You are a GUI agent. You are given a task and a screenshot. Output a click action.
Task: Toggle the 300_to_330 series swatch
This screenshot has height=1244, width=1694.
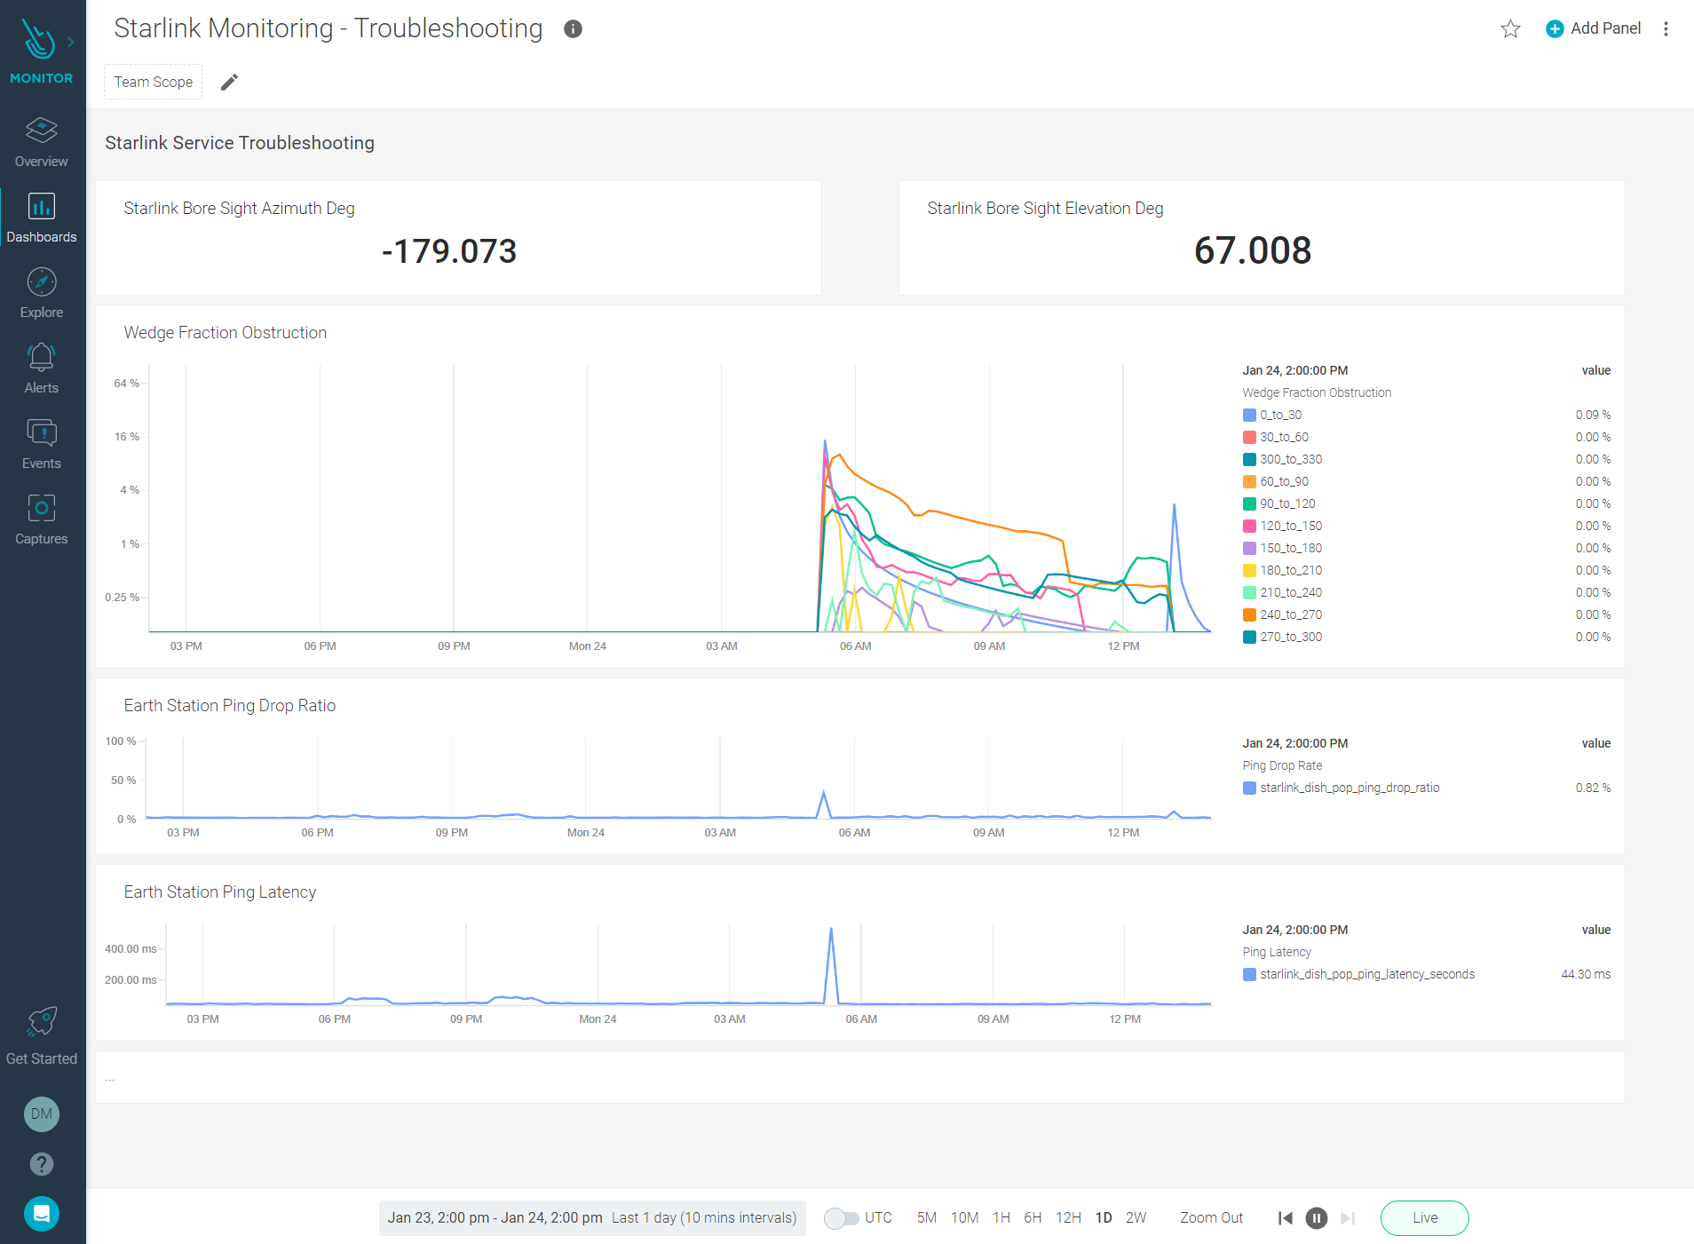click(1249, 459)
